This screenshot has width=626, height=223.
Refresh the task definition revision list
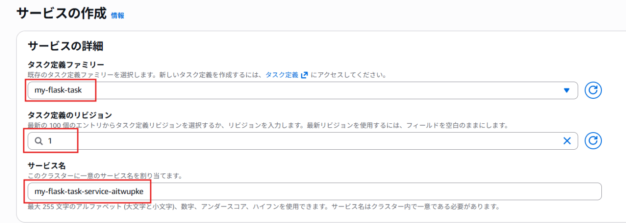pyautogui.click(x=593, y=141)
